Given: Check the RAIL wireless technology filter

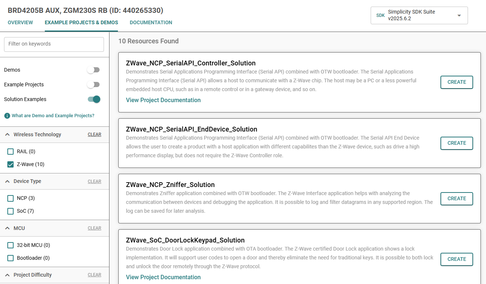Looking at the screenshot, I should click(10, 151).
